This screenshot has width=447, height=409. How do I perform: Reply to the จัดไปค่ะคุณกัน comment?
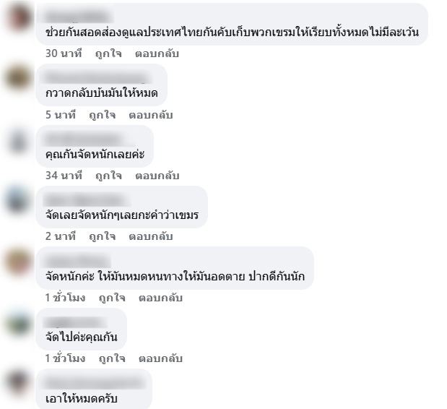[160, 358]
